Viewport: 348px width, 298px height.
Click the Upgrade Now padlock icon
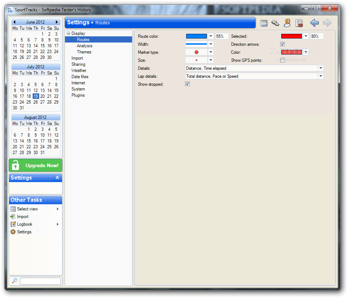[x=16, y=165]
